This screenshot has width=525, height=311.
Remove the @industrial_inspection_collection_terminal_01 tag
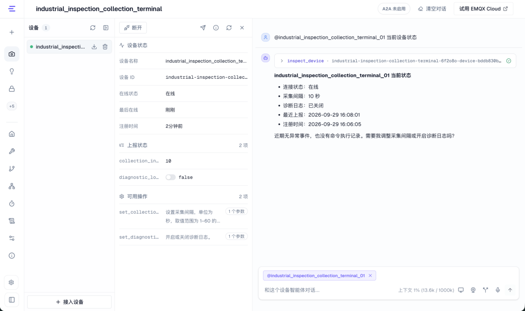click(x=370, y=276)
